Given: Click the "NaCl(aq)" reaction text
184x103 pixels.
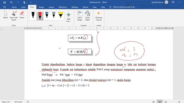Looking at the screenshot, I should coord(47,75).
